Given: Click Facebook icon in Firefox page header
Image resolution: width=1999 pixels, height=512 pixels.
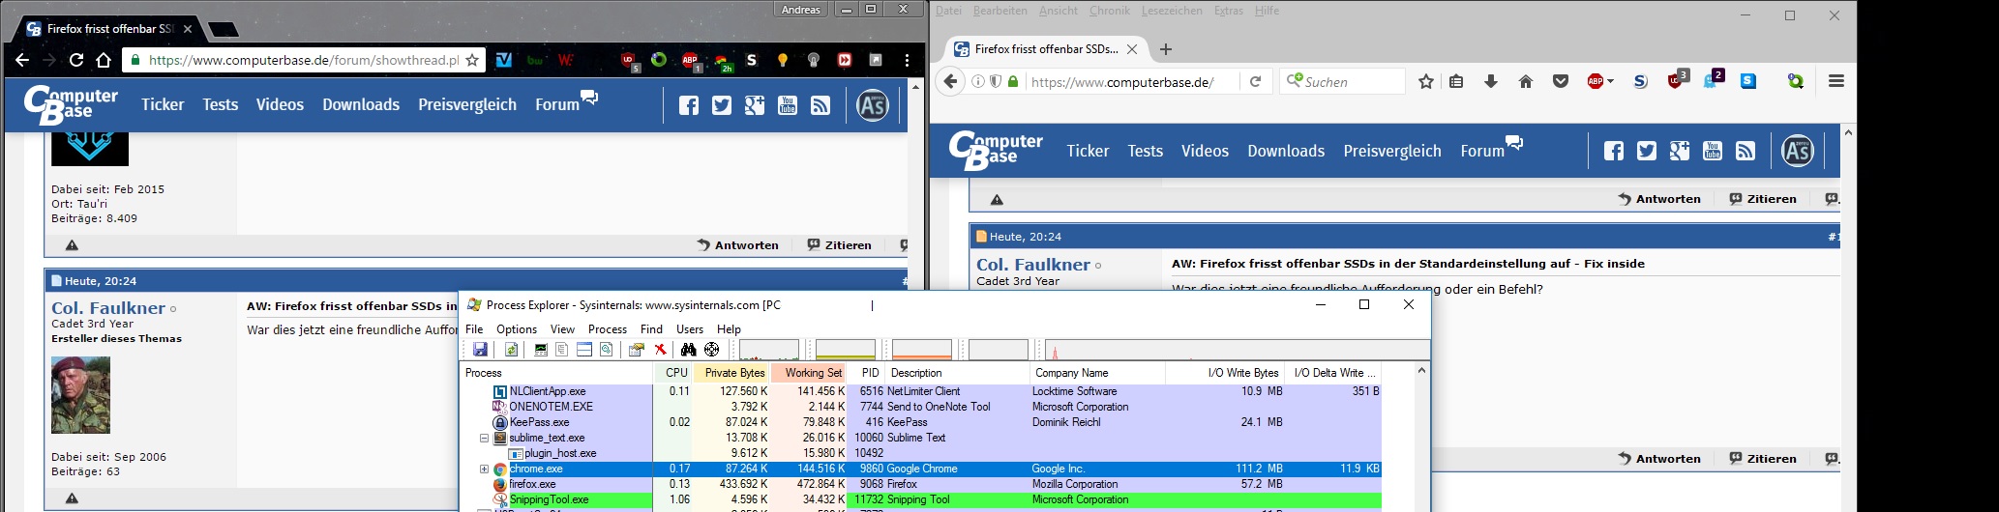Looking at the screenshot, I should pos(1614,151).
